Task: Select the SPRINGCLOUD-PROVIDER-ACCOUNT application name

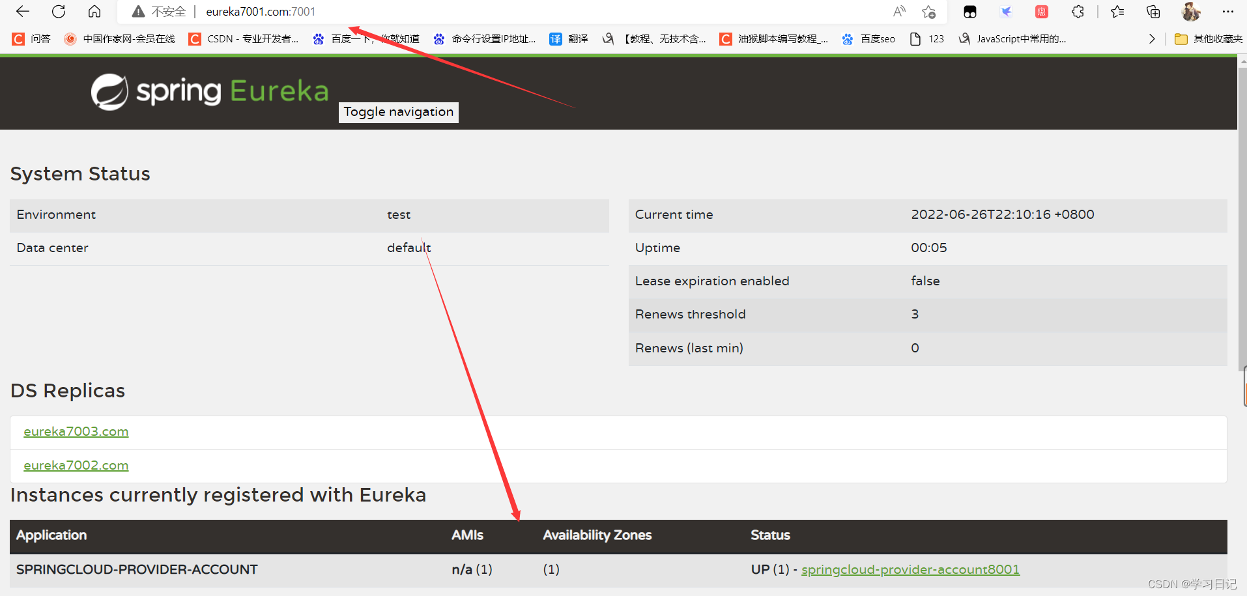Action: 137,569
